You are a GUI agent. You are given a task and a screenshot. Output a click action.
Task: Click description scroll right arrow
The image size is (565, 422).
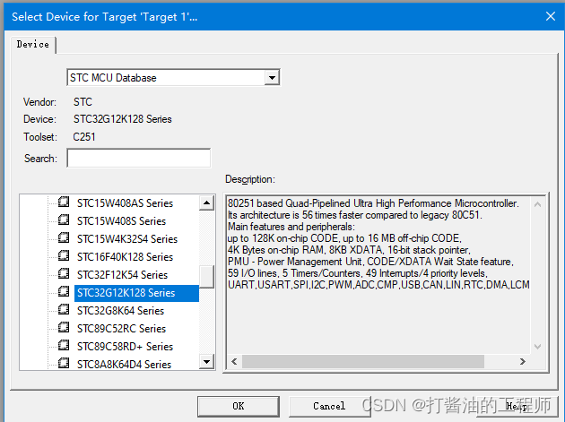click(x=523, y=361)
